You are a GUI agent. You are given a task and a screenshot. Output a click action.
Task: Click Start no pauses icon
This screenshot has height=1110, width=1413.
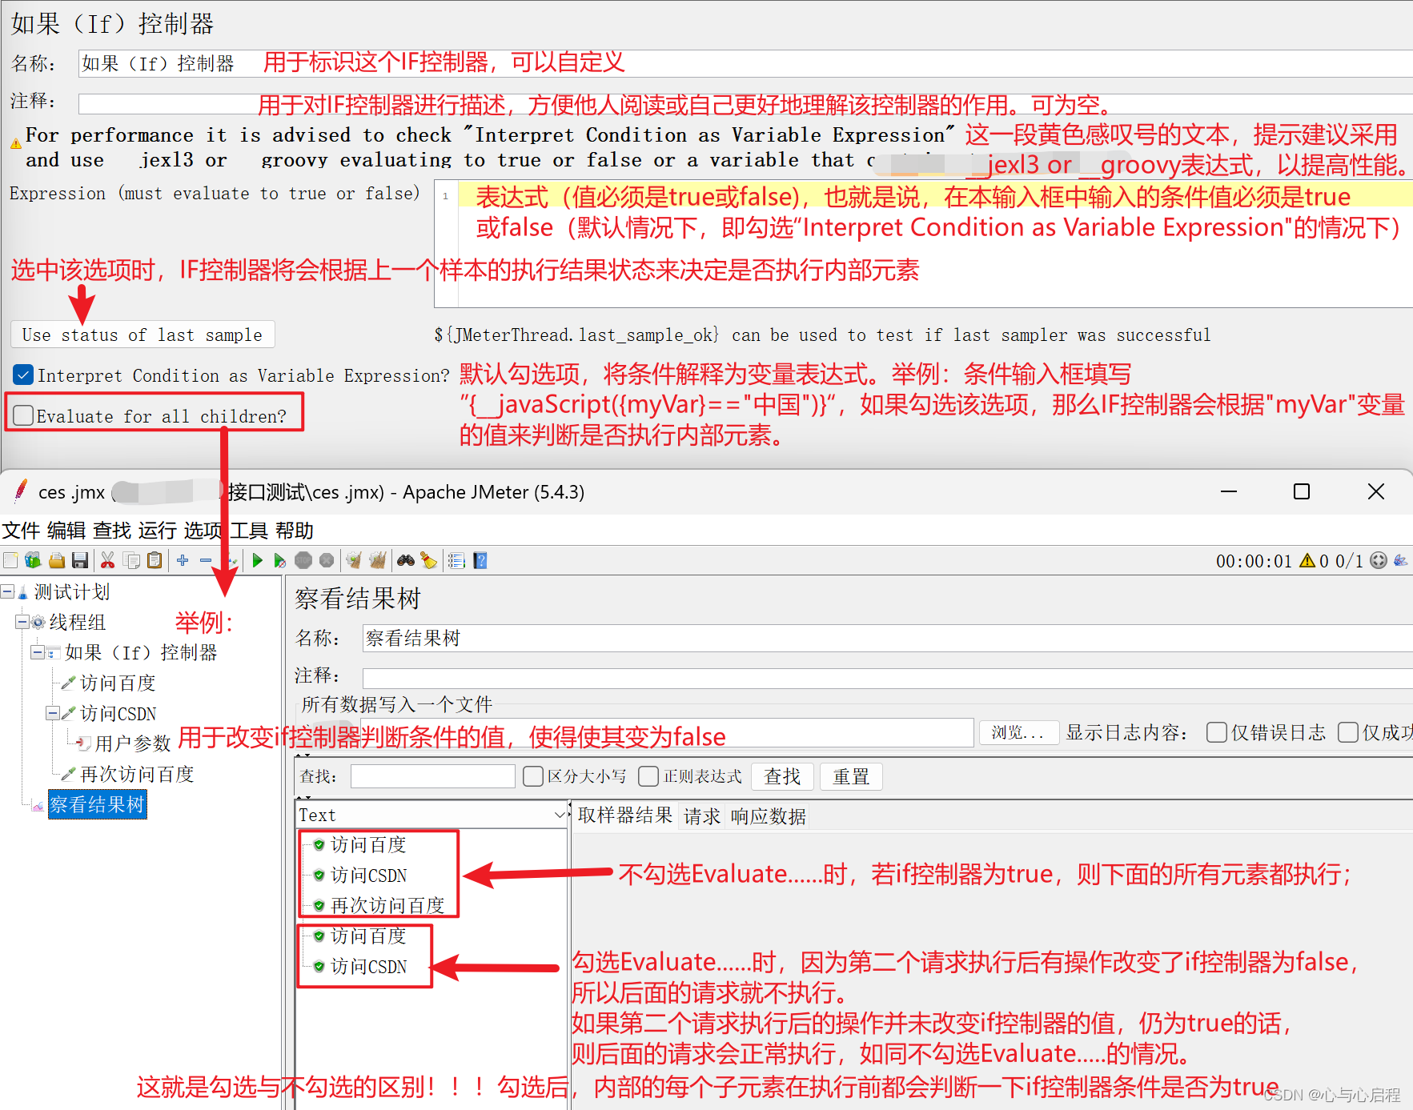(x=279, y=560)
